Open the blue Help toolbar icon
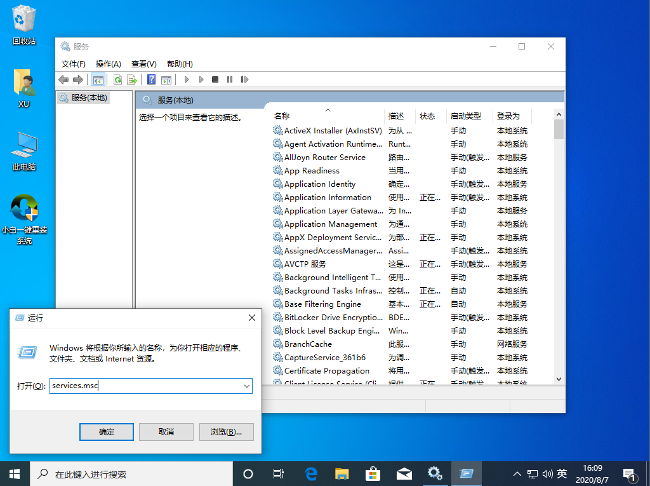This screenshot has width=650, height=486. point(151,79)
